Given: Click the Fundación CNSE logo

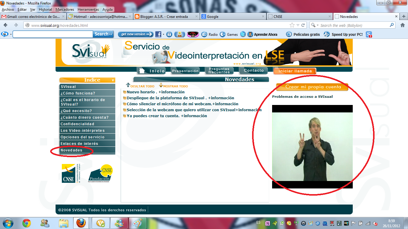Looking at the screenshot, I should point(101,173).
